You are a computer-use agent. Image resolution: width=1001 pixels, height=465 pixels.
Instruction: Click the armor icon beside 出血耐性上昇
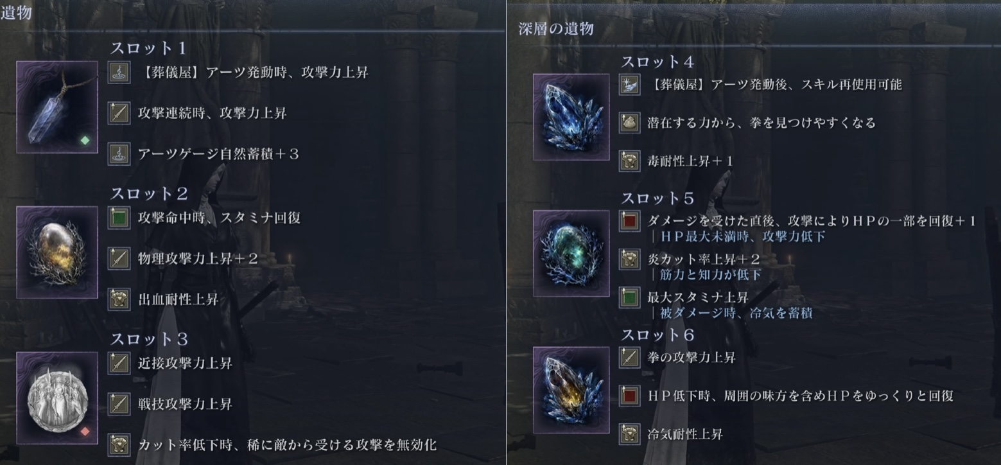pyautogui.click(x=119, y=299)
